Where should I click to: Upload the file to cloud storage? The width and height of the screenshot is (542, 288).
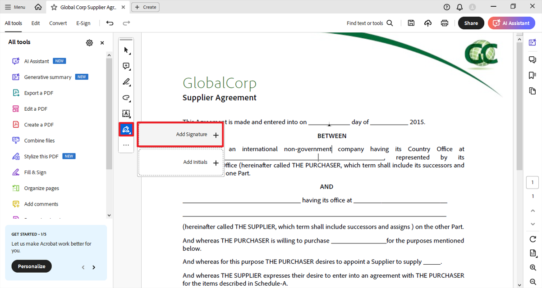(428, 23)
